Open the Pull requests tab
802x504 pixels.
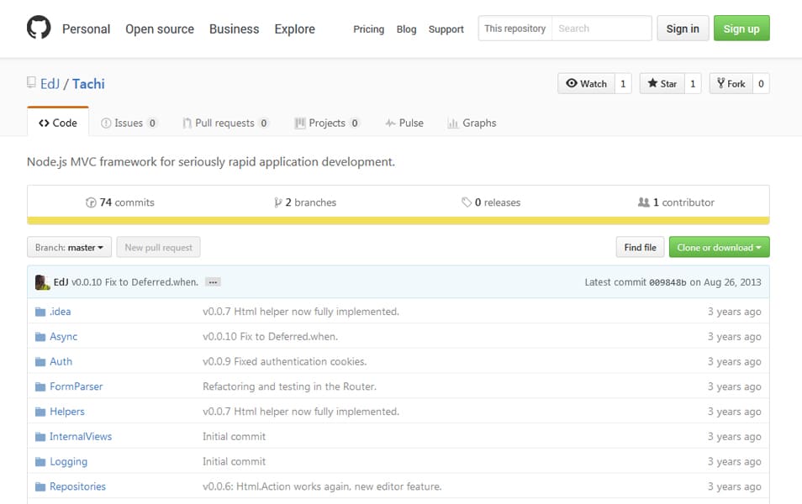[x=225, y=123]
